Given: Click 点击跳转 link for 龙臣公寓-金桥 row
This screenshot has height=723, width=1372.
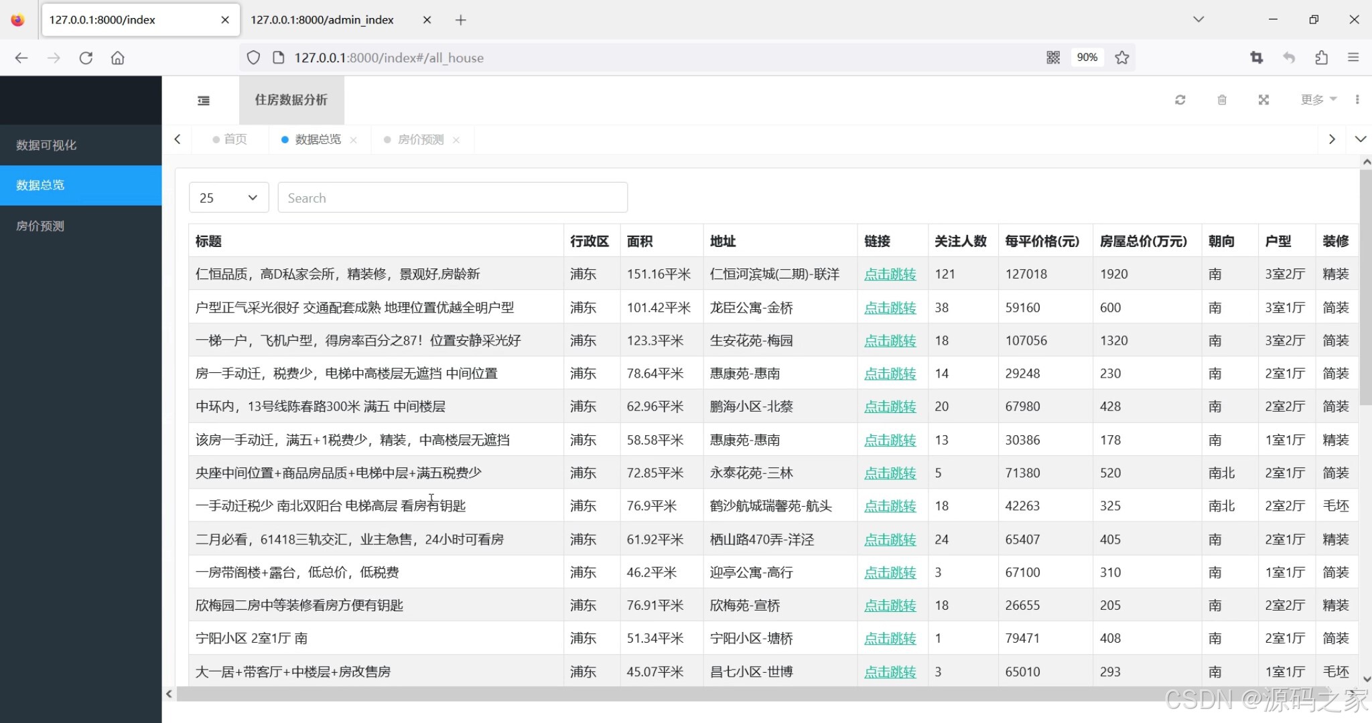Looking at the screenshot, I should point(890,307).
